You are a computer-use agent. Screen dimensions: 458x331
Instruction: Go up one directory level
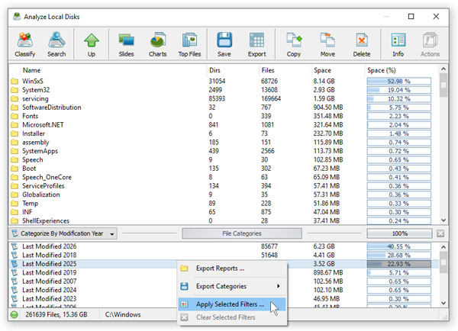pyautogui.click(x=92, y=44)
